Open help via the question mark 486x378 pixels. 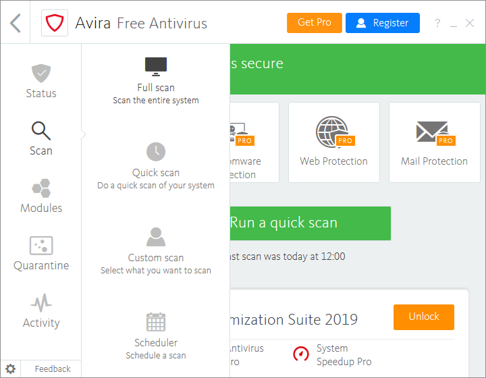437,24
